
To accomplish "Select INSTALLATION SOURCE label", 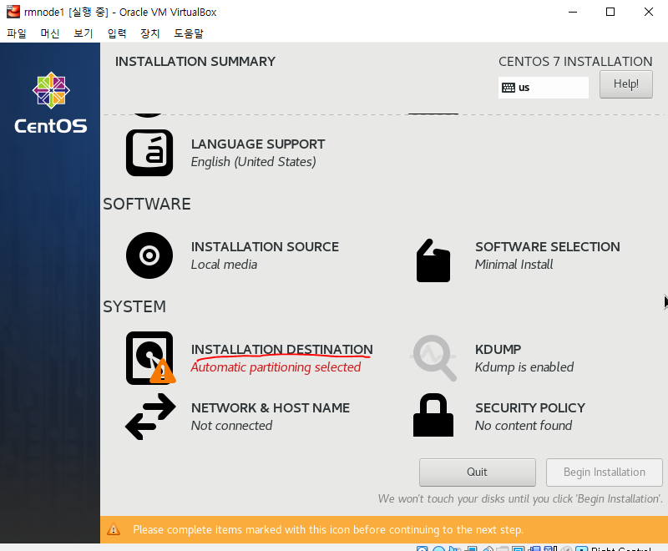I will coord(265,246).
